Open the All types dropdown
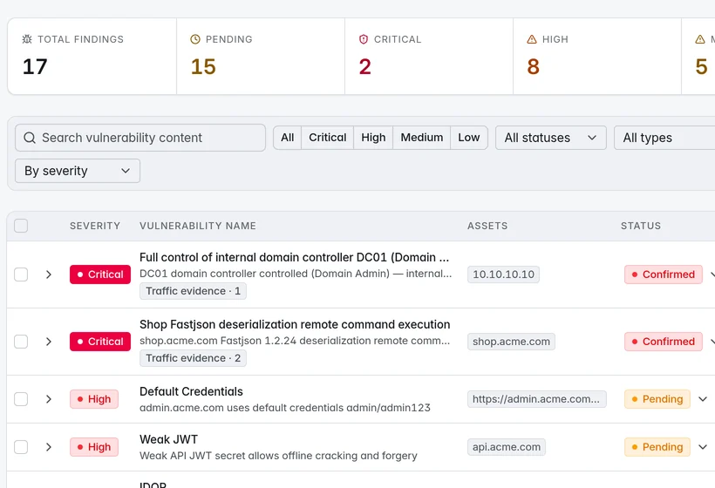This screenshot has width=715, height=488. [664, 138]
